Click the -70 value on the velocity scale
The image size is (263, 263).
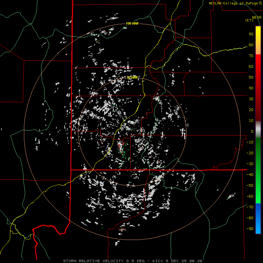point(250,207)
